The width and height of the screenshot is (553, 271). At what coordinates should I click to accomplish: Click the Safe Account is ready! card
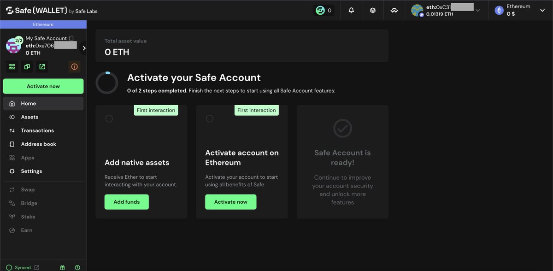coord(342,162)
